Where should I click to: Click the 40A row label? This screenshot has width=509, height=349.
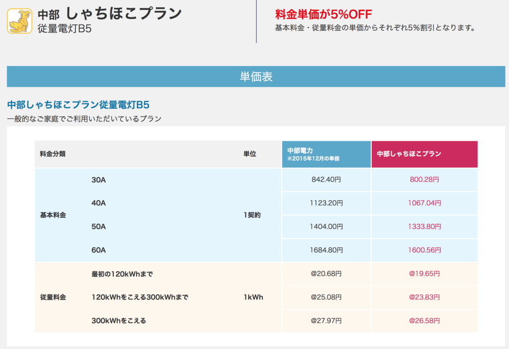(x=98, y=203)
